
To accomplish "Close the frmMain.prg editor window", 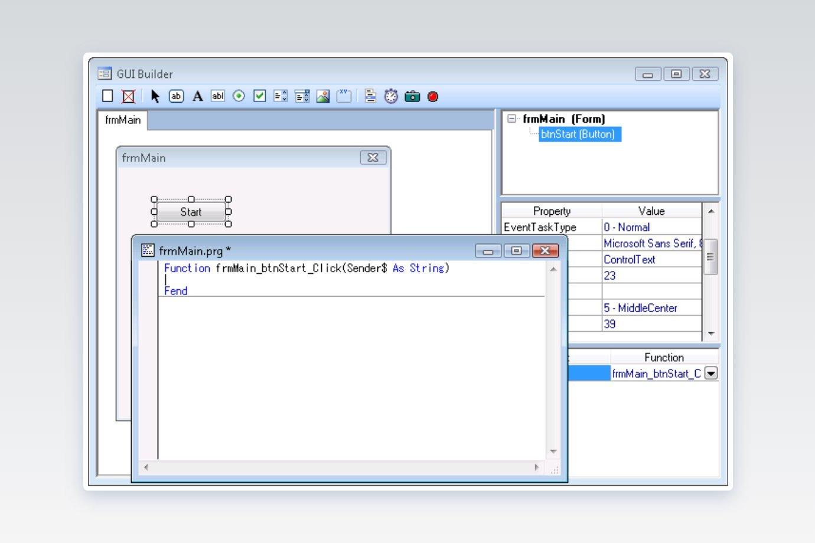I will click(x=545, y=251).
